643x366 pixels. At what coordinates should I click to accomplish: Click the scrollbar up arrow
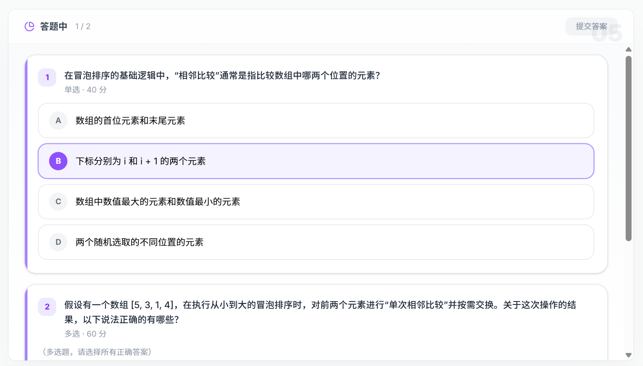(x=629, y=49)
